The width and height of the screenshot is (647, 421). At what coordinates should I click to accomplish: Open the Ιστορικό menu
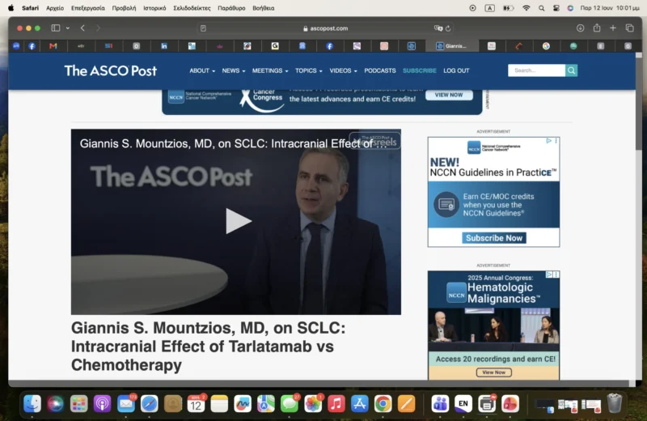tap(154, 8)
